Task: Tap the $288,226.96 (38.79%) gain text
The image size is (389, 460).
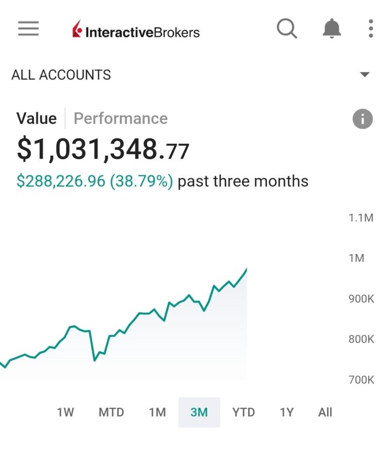Action: coord(95,181)
